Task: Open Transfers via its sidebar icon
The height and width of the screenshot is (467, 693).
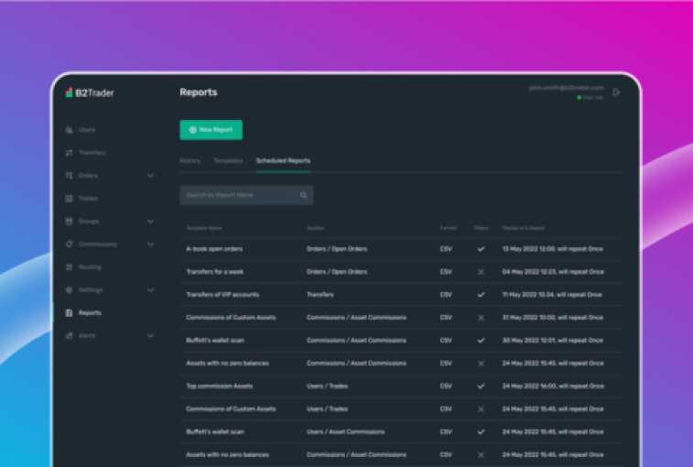Action: (69, 153)
